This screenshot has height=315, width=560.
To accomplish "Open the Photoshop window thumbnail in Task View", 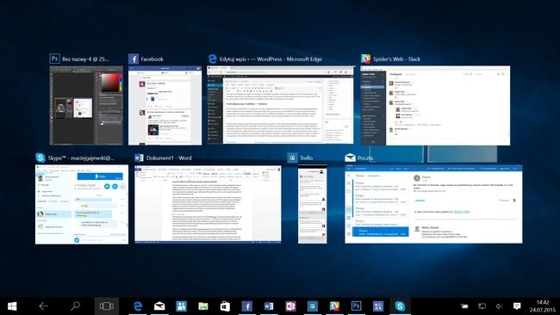I will point(86,105).
